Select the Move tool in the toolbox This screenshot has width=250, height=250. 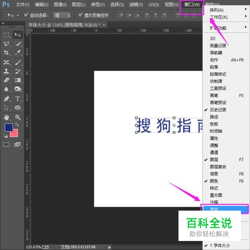click(18, 35)
